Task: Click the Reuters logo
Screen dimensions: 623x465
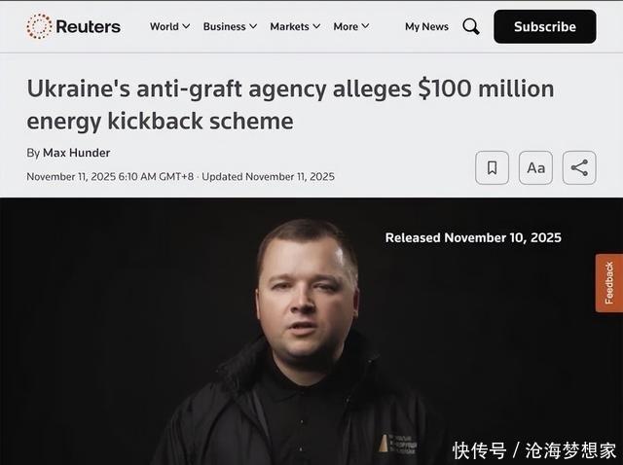Action: 73,26
